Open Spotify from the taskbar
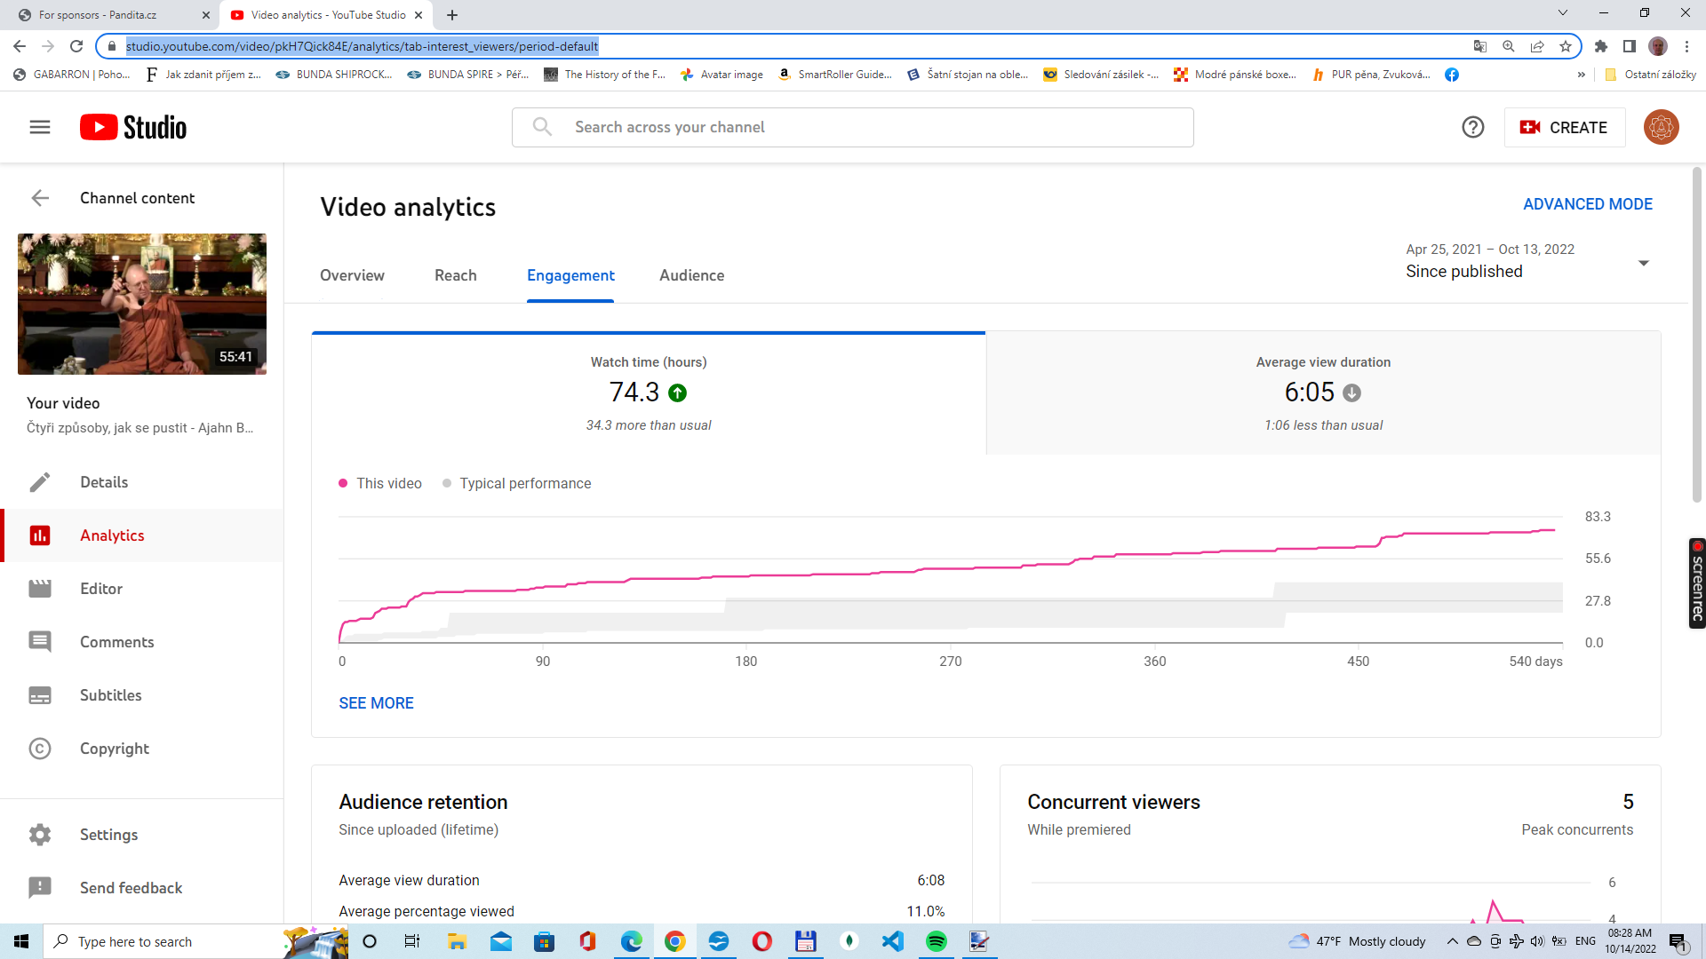This screenshot has width=1706, height=959. point(937,941)
